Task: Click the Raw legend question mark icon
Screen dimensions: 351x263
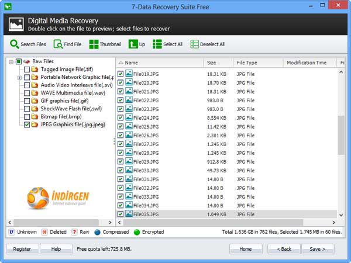Action: click(x=74, y=232)
